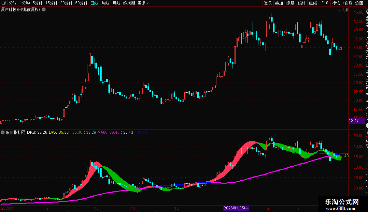Open F10 company info
368x212 pixels.
(x=325, y=3)
